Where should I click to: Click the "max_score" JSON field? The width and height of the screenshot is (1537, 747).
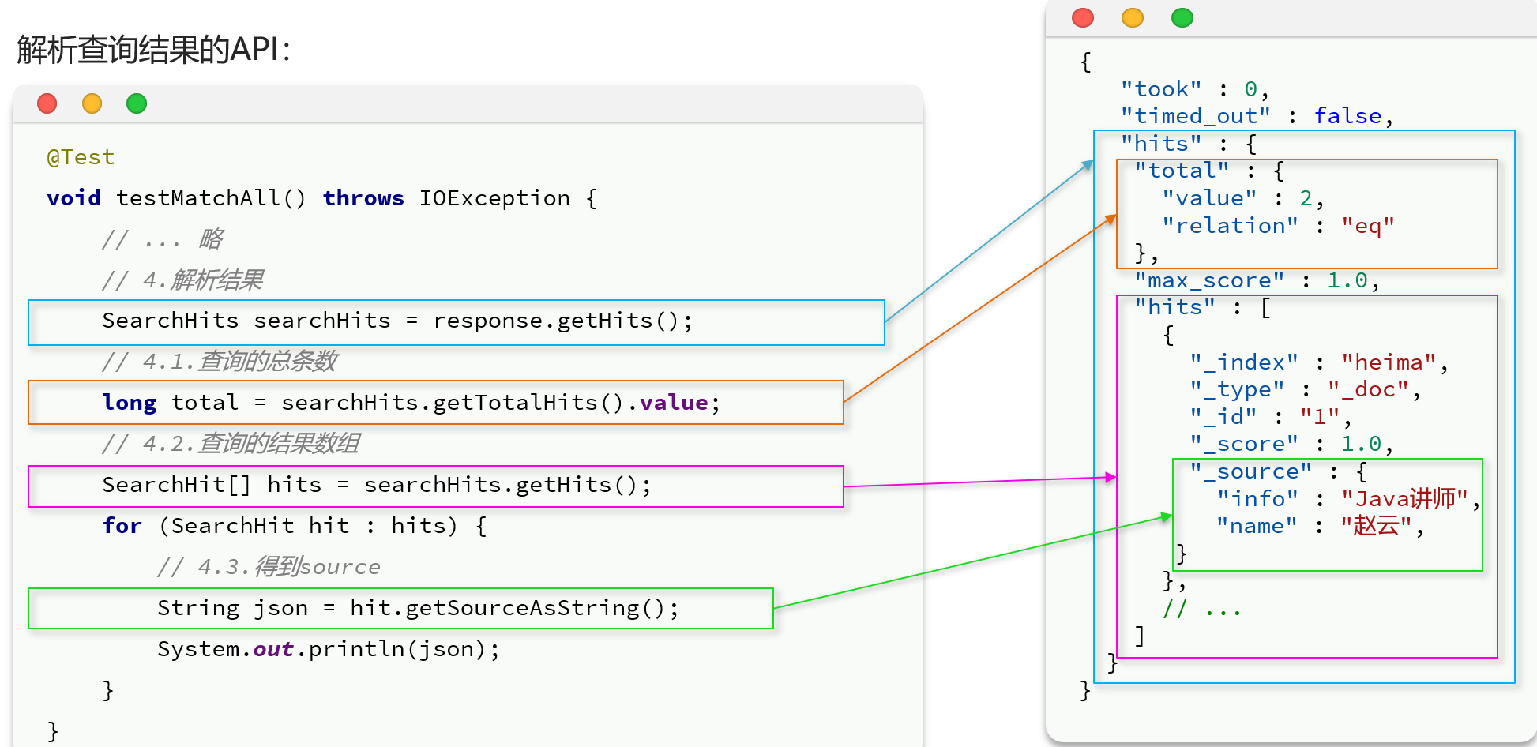click(x=1208, y=280)
